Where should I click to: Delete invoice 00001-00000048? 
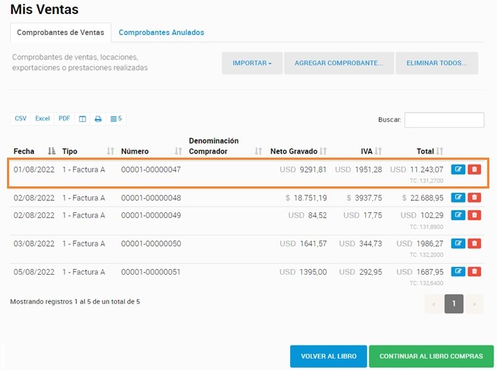click(474, 198)
